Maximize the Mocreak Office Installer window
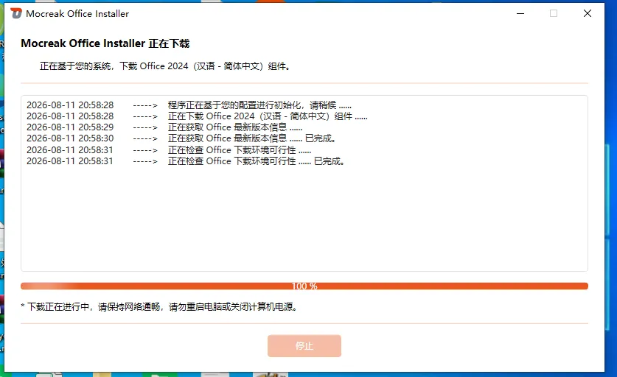This screenshot has width=617, height=377. [x=554, y=13]
